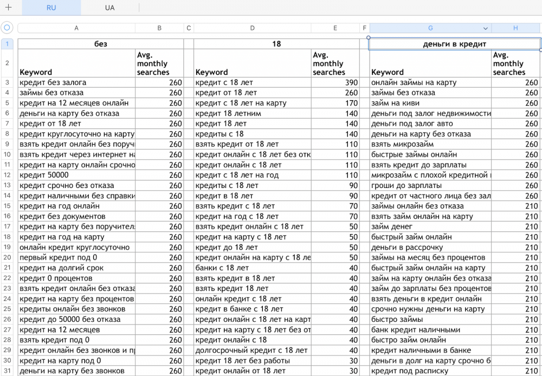Screen dimensions: 542x376
Task: Click the 'без' title cell
Action: [x=101, y=44]
